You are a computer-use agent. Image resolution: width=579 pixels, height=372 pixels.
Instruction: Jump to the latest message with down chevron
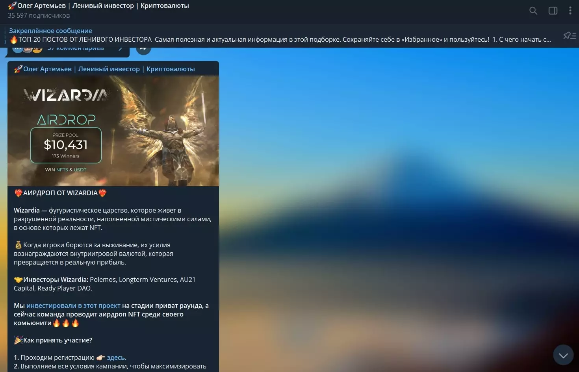tap(563, 355)
